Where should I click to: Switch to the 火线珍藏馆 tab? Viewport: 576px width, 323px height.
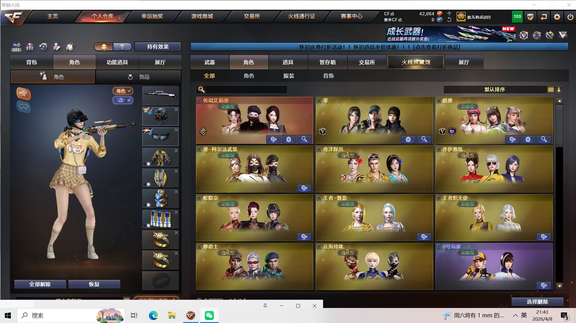pyautogui.click(x=416, y=62)
